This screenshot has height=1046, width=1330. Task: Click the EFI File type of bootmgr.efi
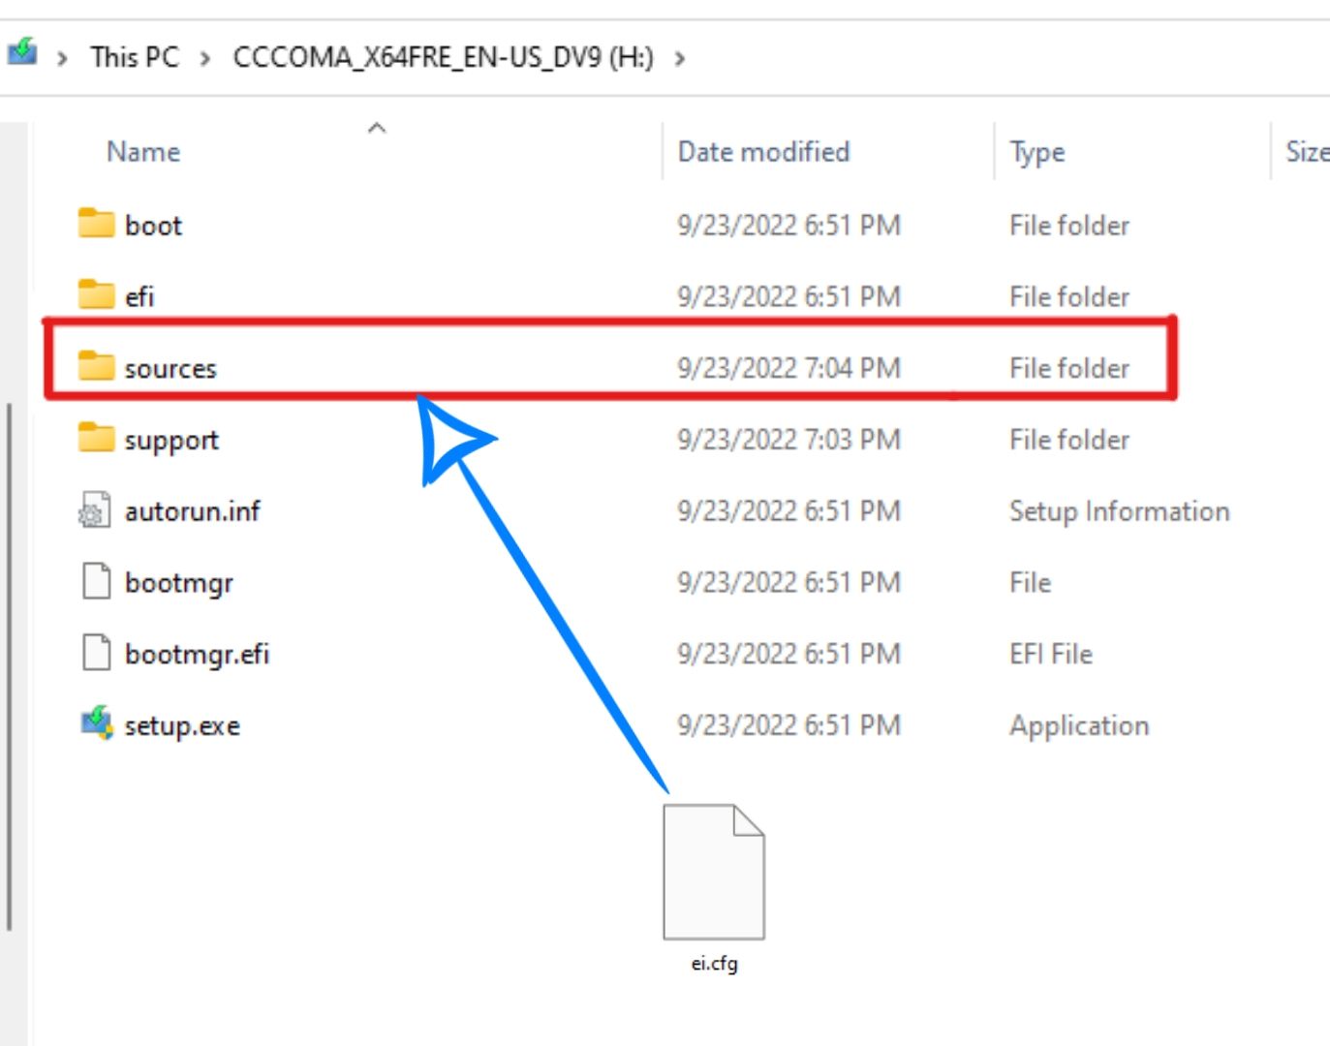[x=1050, y=654]
